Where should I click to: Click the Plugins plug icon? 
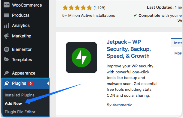(x=7, y=83)
